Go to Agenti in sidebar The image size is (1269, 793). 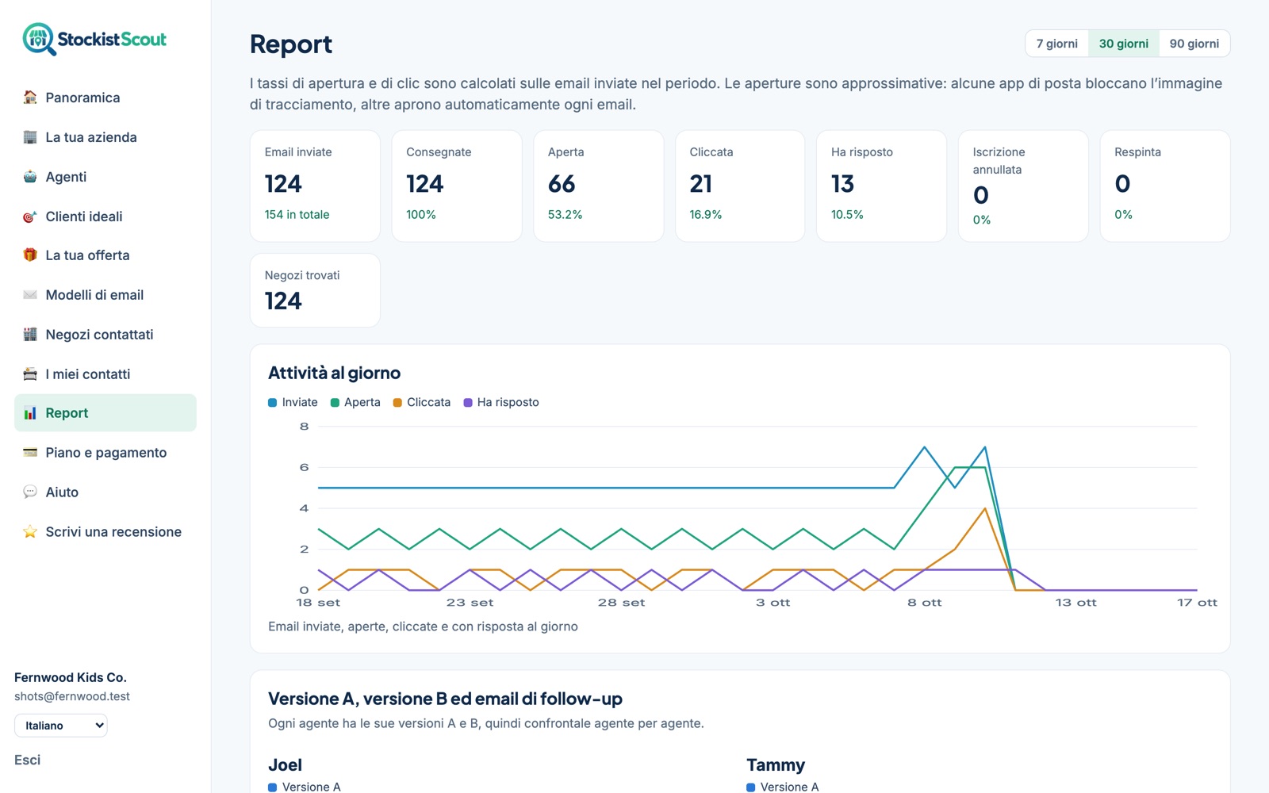coord(105,177)
